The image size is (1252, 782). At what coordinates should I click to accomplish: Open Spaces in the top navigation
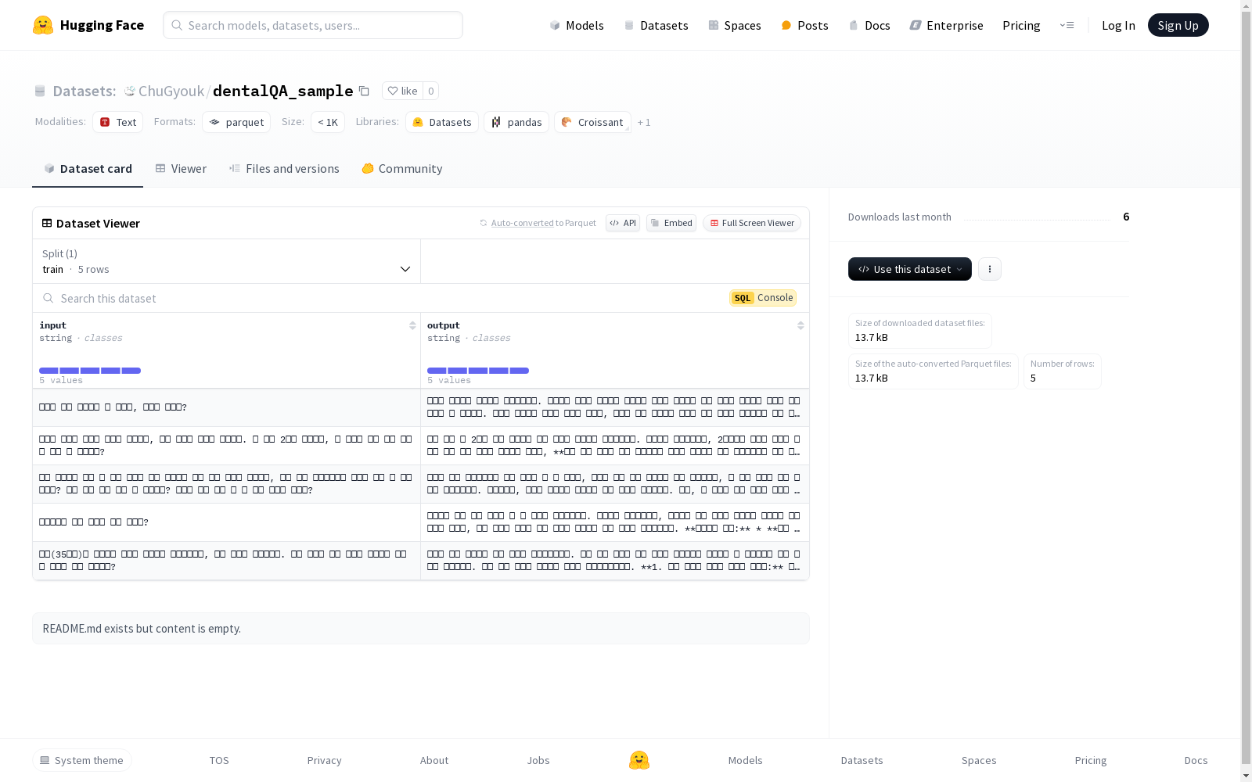coord(735,25)
